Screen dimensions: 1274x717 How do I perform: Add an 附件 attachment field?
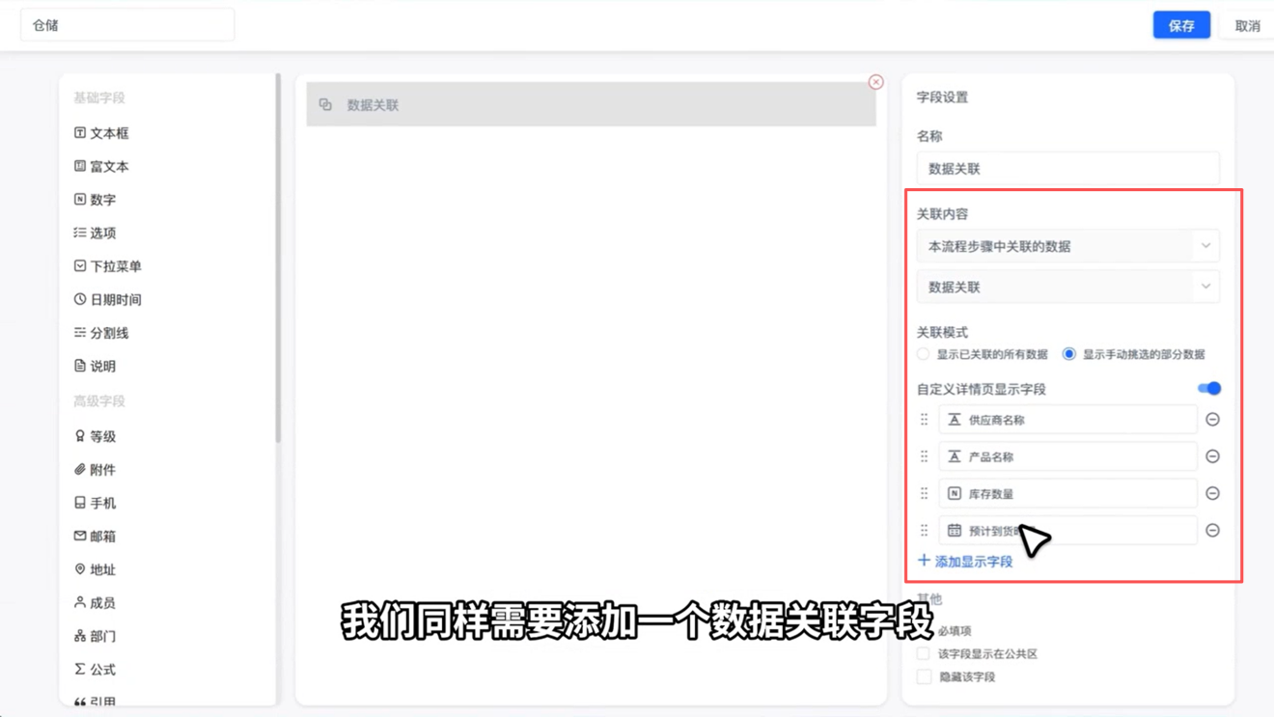tap(95, 470)
